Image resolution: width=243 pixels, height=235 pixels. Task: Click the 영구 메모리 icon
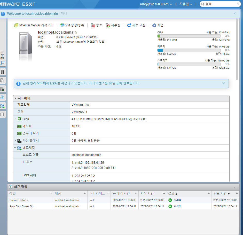[19, 134]
